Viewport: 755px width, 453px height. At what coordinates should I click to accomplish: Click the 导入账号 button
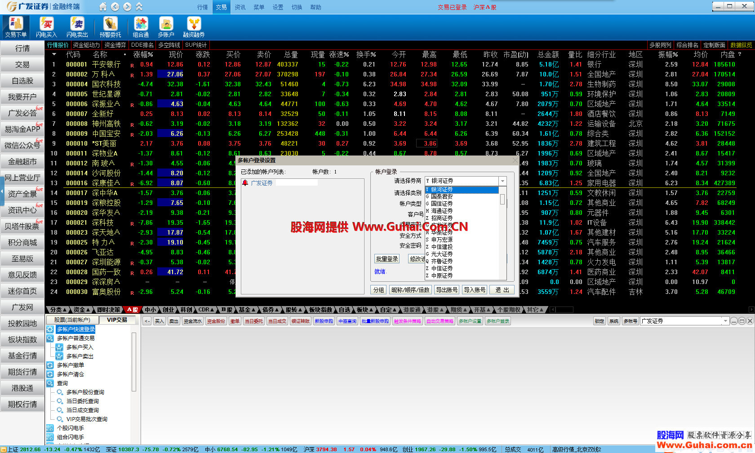475,290
